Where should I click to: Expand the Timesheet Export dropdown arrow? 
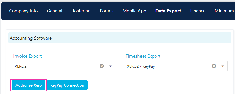pos(223,66)
